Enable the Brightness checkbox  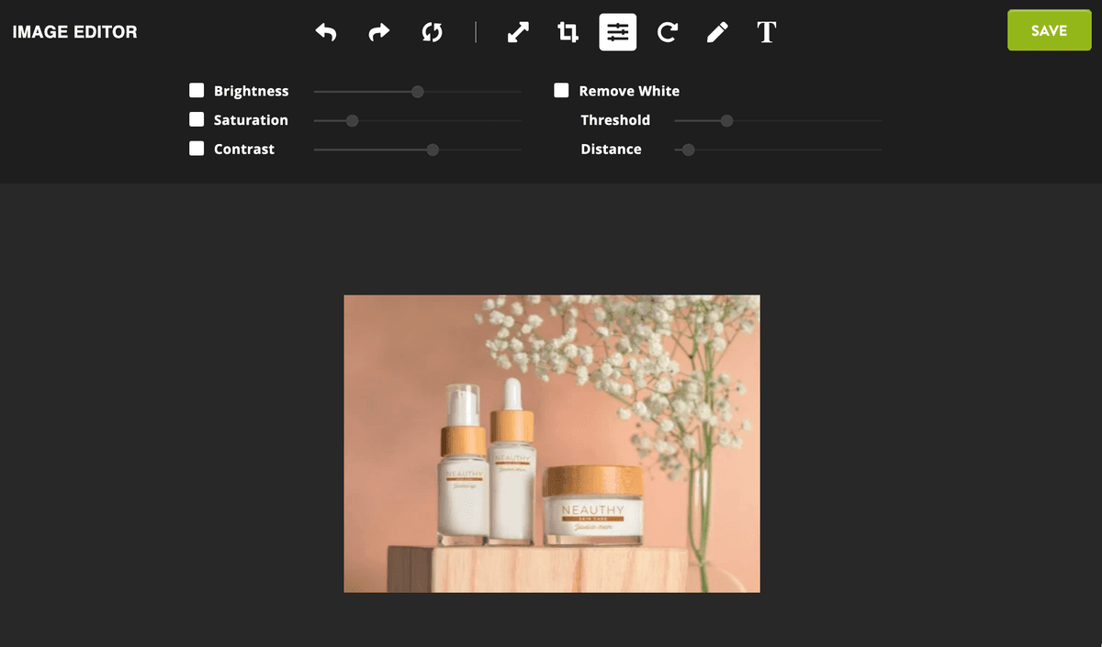(197, 90)
